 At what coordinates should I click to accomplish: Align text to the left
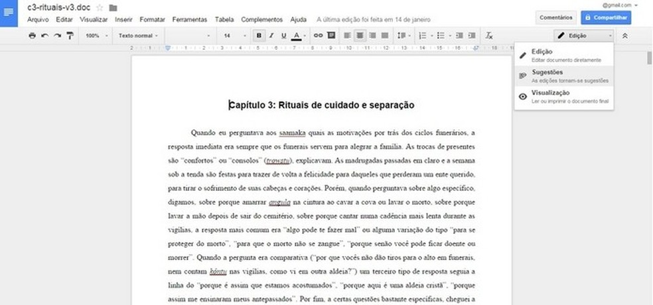click(x=347, y=36)
